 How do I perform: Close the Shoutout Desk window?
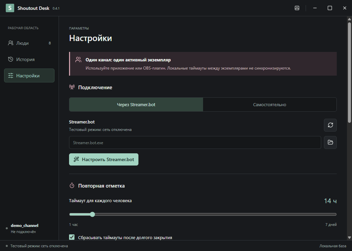[x=345, y=8]
